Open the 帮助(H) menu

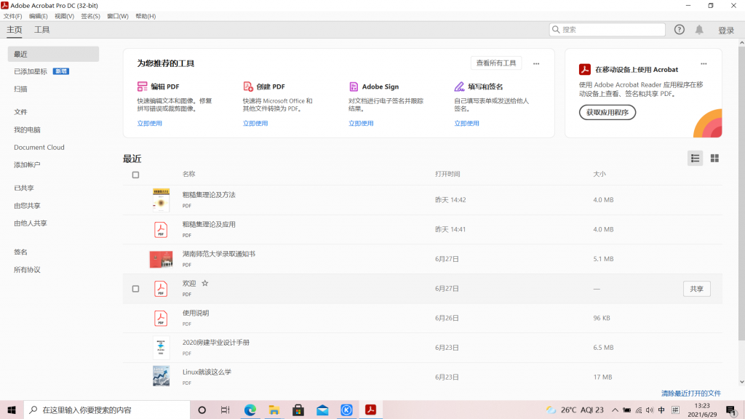coord(146,16)
